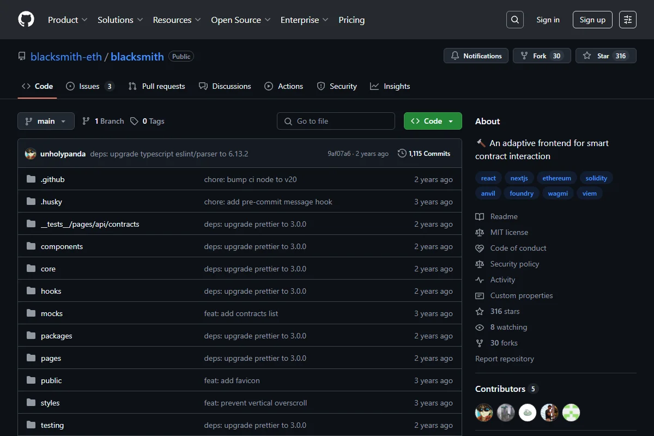
Task: Open the .husky folder icon
Action: pos(31,202)
